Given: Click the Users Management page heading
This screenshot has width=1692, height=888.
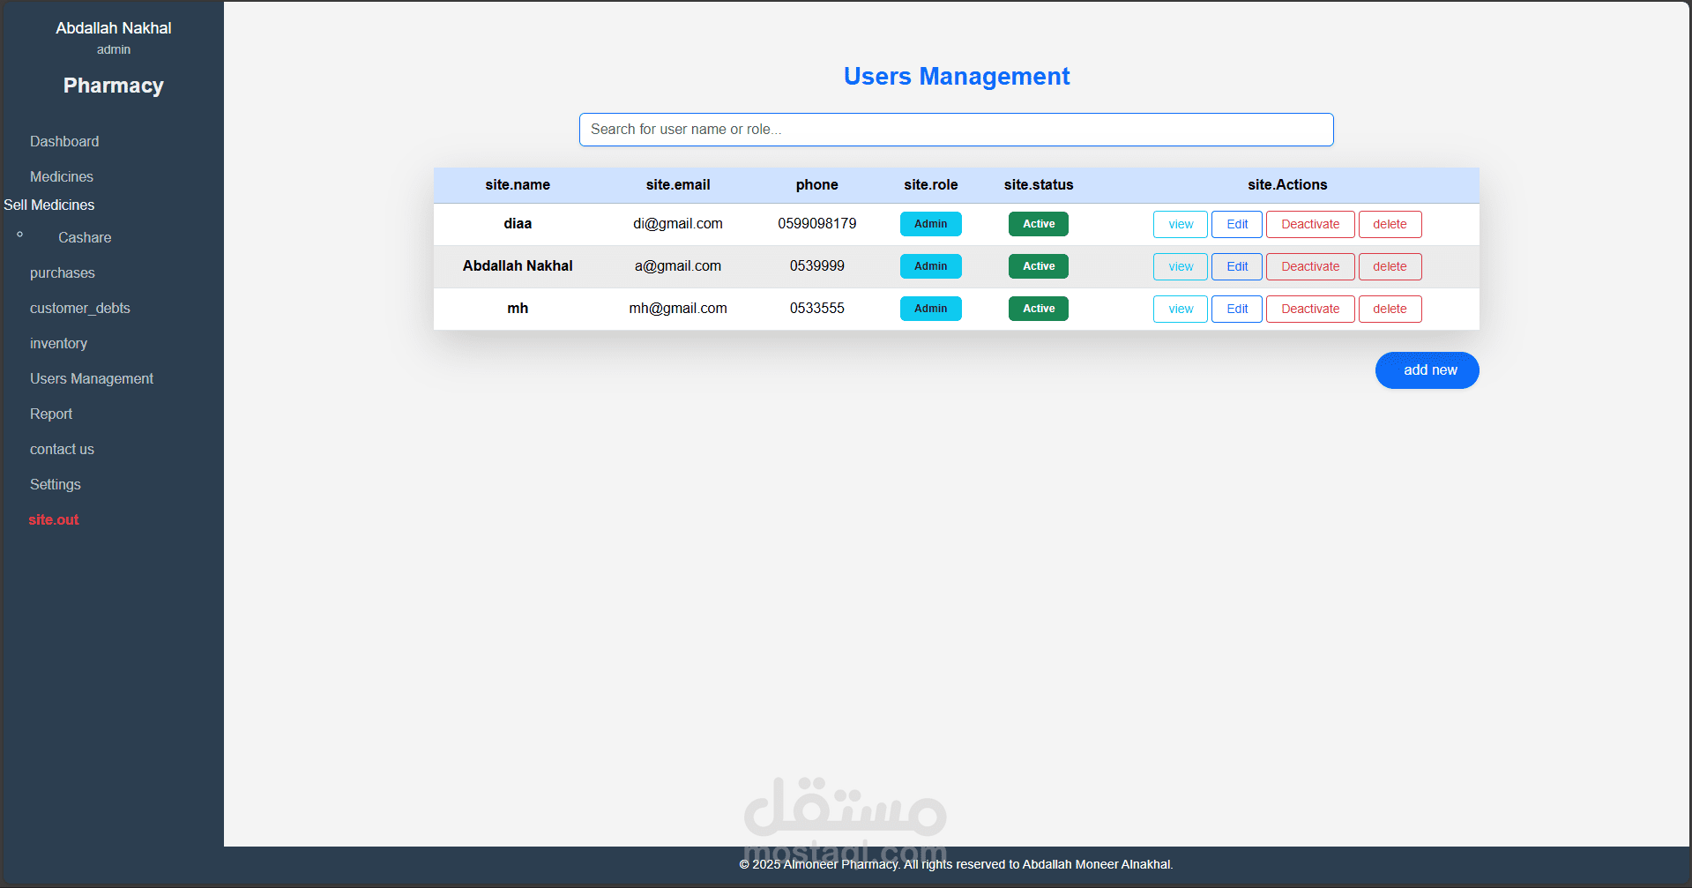Looking at the screenshot, I should coord(957,77).
